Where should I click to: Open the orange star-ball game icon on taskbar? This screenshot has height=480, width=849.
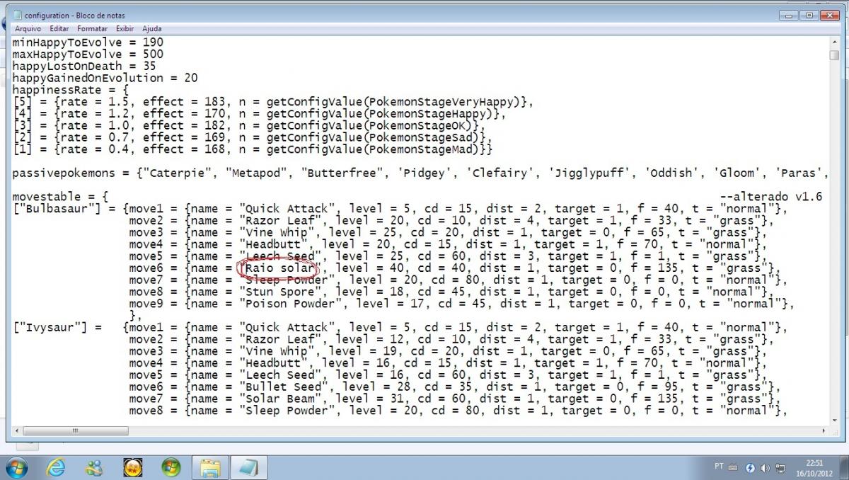(132, 467)
